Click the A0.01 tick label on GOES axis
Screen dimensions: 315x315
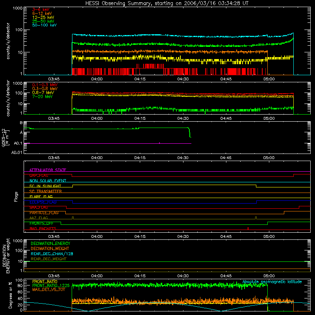(17, 152)
